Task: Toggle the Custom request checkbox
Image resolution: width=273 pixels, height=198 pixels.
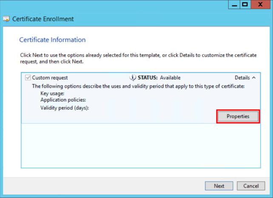Action: point(28,78)
